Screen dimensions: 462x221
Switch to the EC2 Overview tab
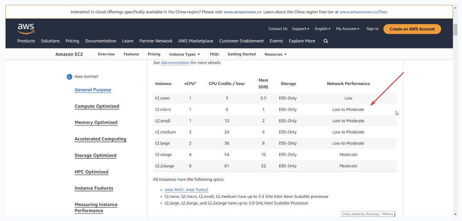pyautogui.click(x=106, y=54)
